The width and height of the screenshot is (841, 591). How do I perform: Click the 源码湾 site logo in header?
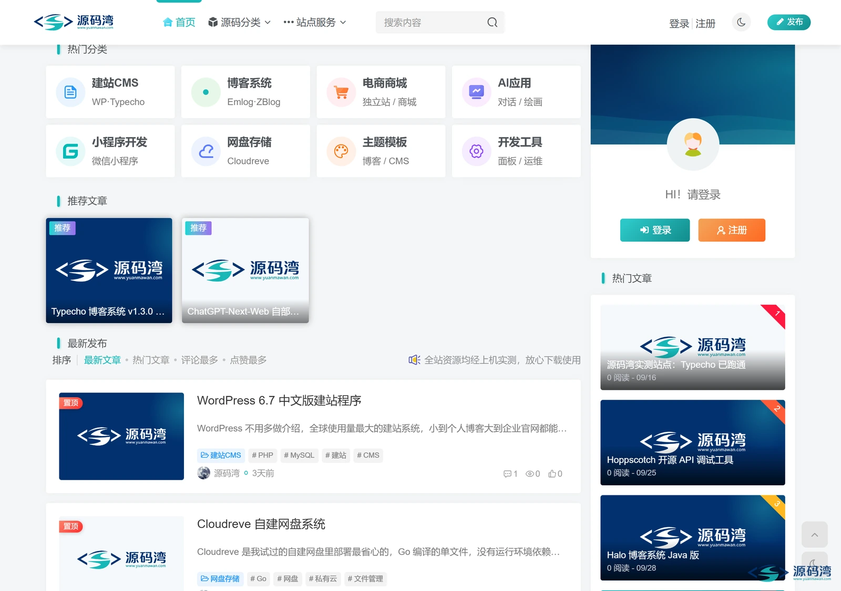point(74,22)
